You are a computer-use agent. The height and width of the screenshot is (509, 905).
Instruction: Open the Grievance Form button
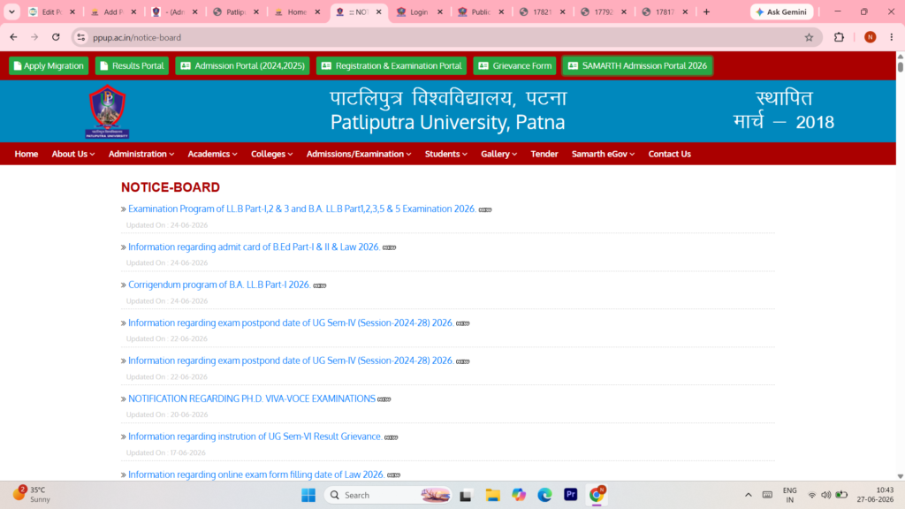point(515,65)
